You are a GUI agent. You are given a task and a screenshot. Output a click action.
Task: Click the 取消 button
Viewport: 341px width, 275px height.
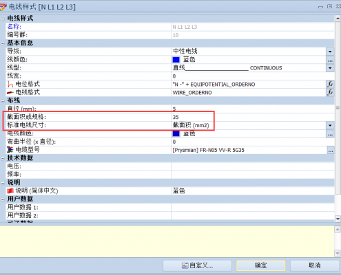pyautogui.click(x=315, y=265)
